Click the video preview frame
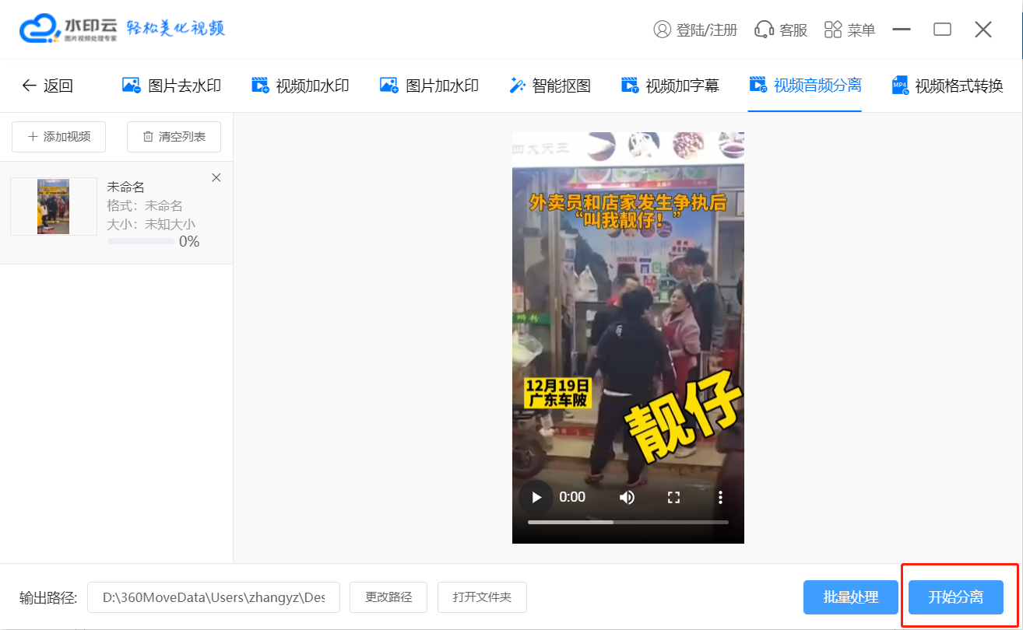Viewport: 1023px width, 630px height. 628,338
